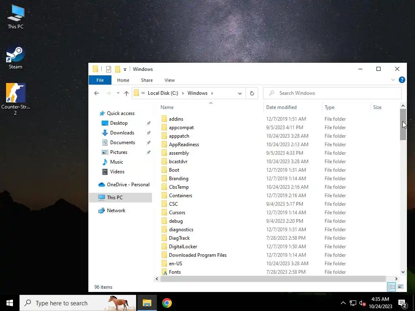Click the scroll down arrow of file list
Screen dimensions: 415x311
pyautogui.click(x=403, y=272)
